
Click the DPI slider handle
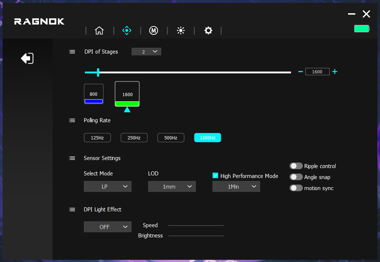(98, 72)
